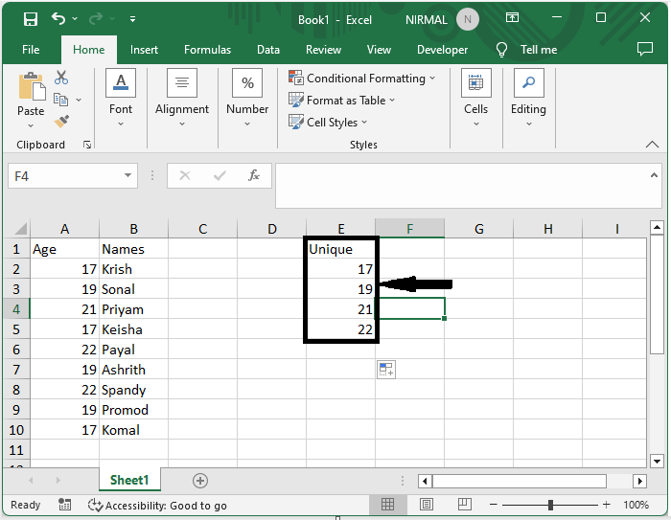Open the Data tab
The height and width of the screenshot is (520, 671).
click(268, 50)
